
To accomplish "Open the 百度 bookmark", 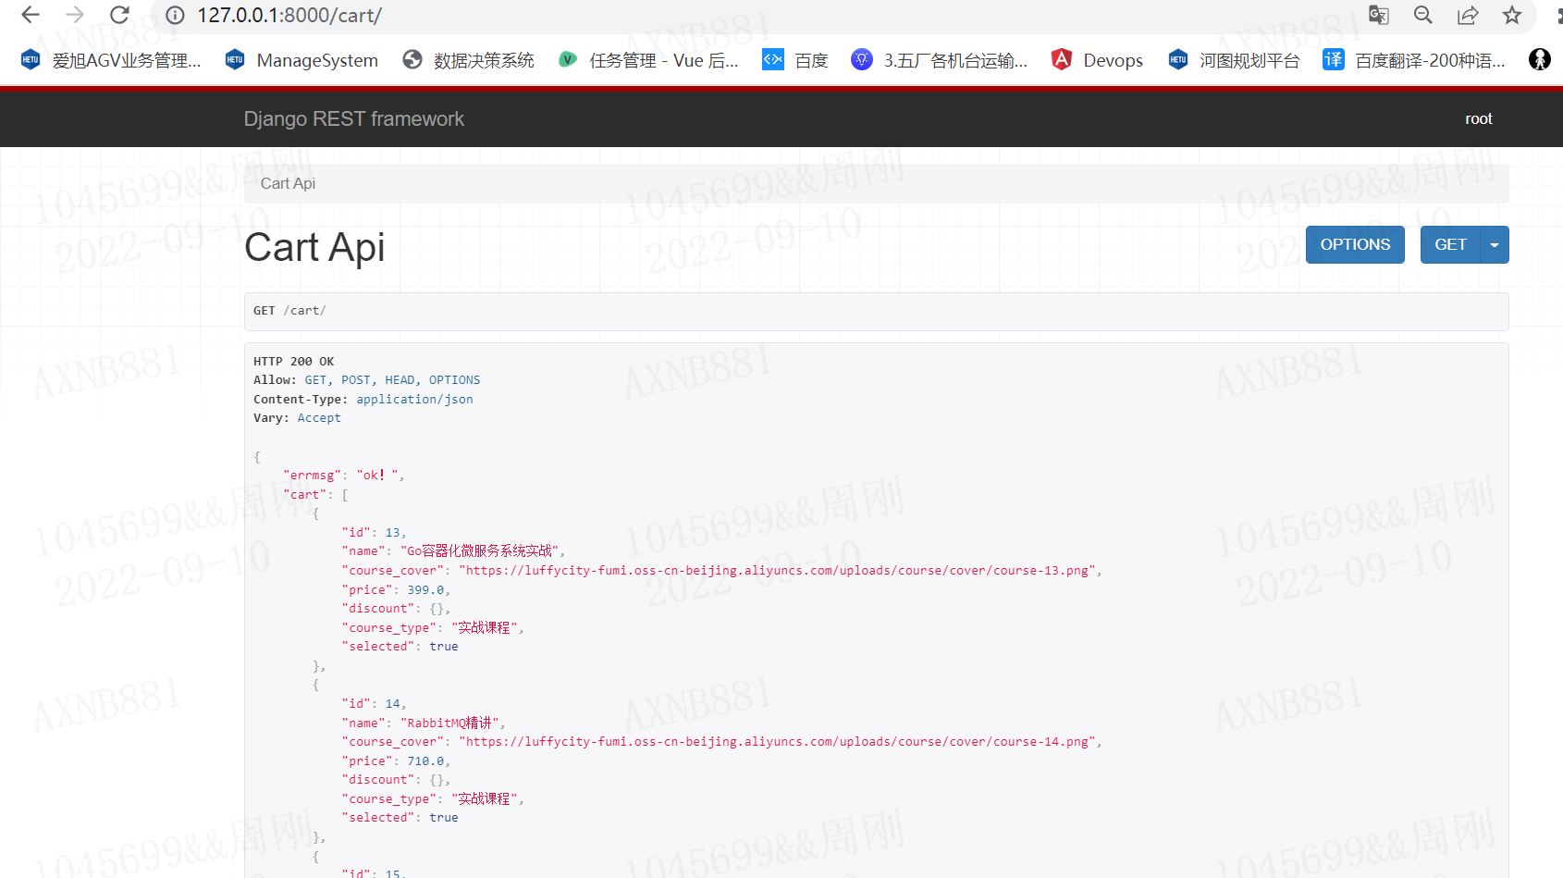I will (795, 60).
